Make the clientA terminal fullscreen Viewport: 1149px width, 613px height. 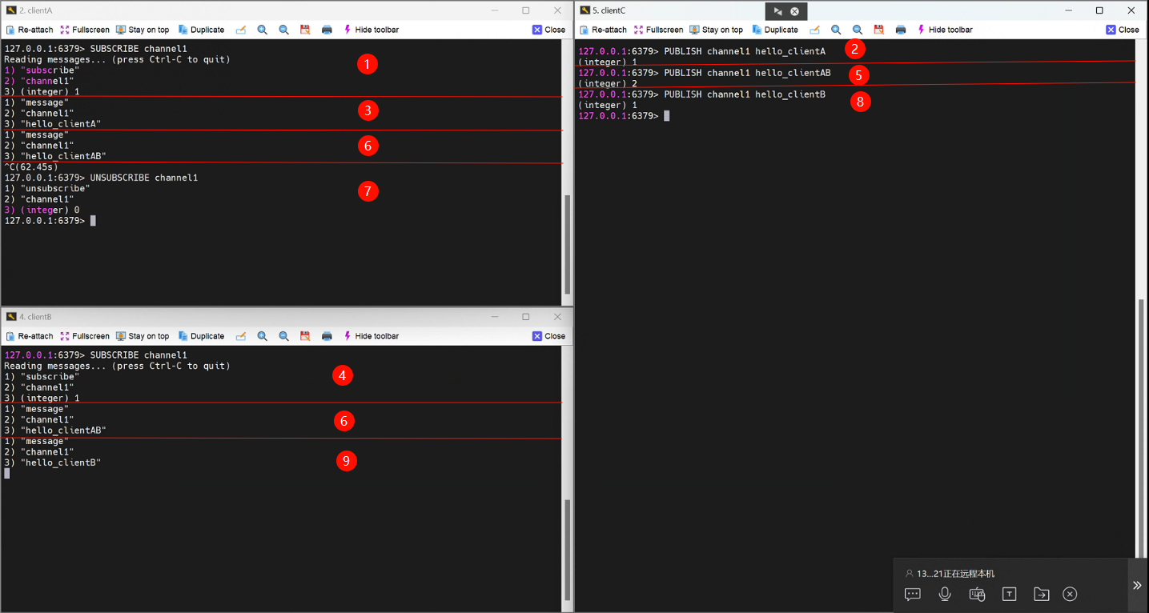click(x=85, y=30)
